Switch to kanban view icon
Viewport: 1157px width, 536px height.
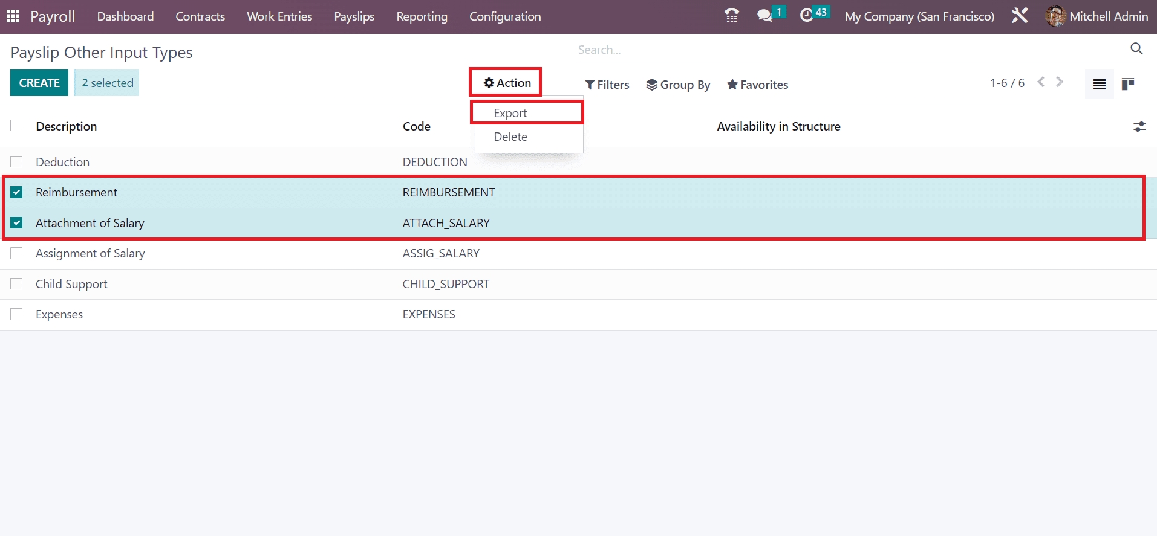click(x=1127, y=84)
